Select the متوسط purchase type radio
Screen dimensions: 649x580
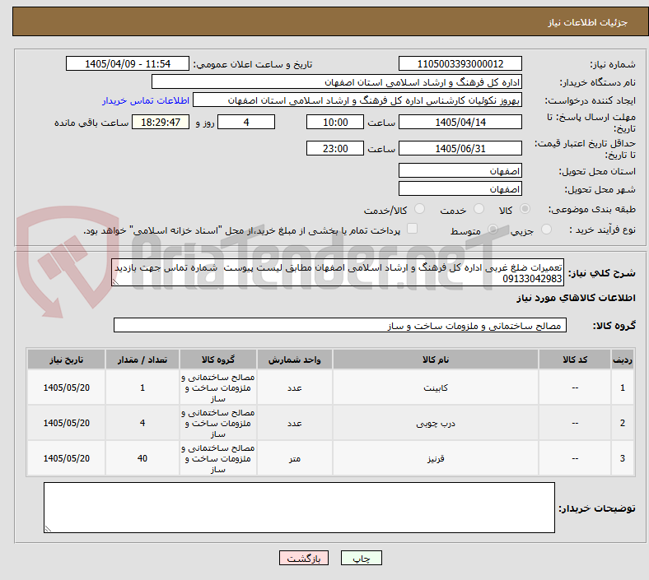493,230
